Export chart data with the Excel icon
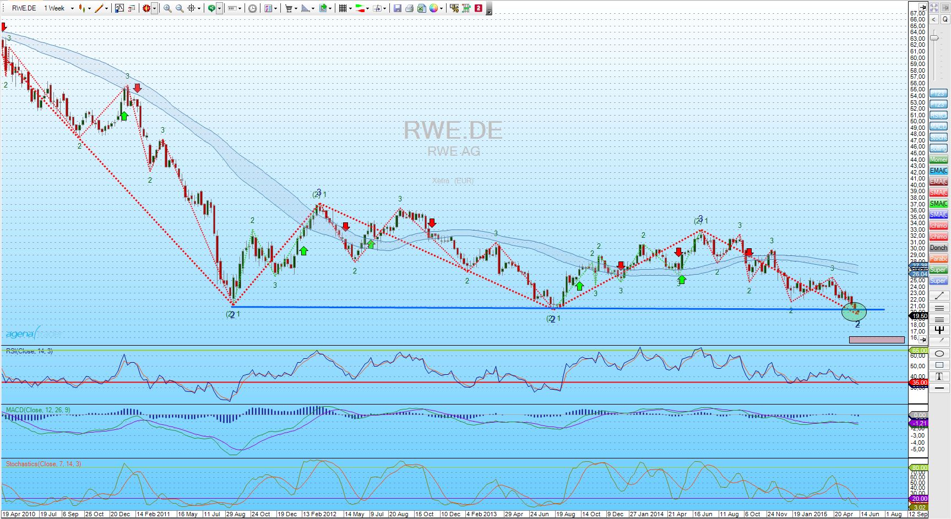This screenshot has height=519, width=951. [421, 8]
